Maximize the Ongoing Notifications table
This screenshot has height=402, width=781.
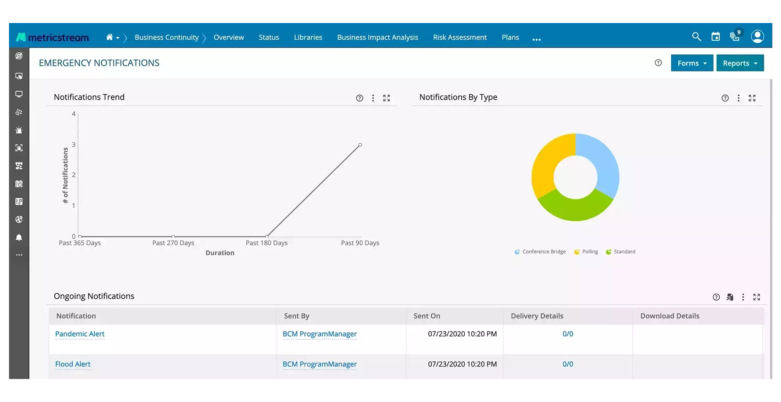tap(757, 297)
